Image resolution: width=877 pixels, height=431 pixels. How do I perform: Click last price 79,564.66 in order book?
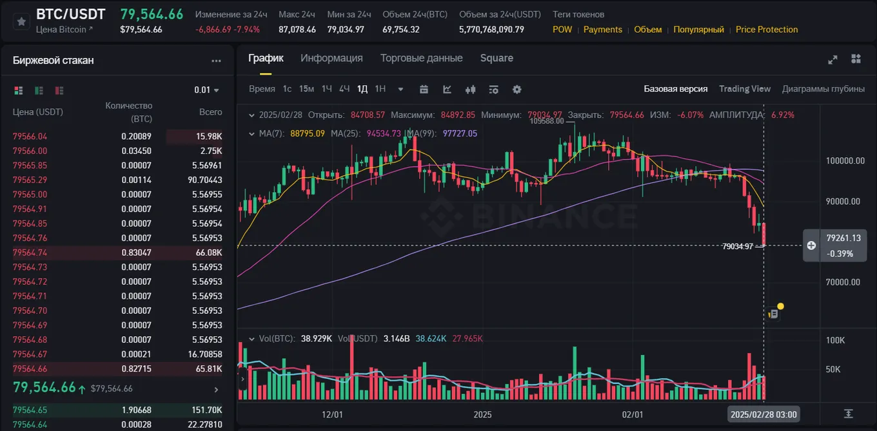point(44,388)
